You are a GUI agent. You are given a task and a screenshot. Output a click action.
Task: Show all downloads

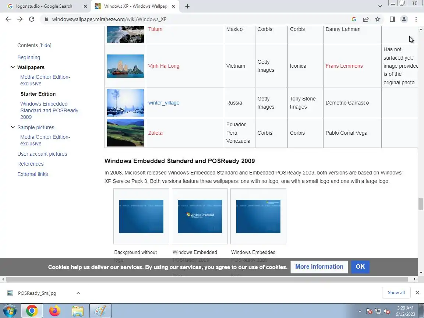click(396, 293)
